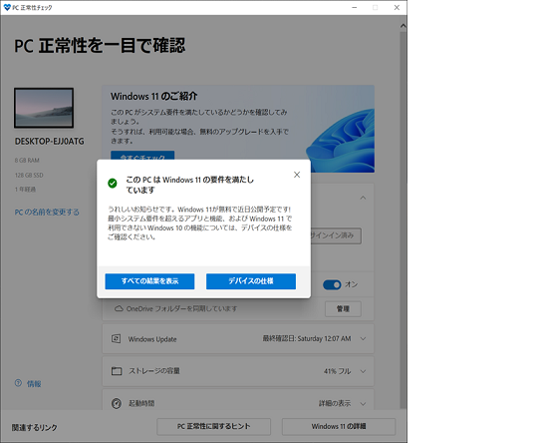
Task: Click the scrollbar up arrow
Action: 403,26
